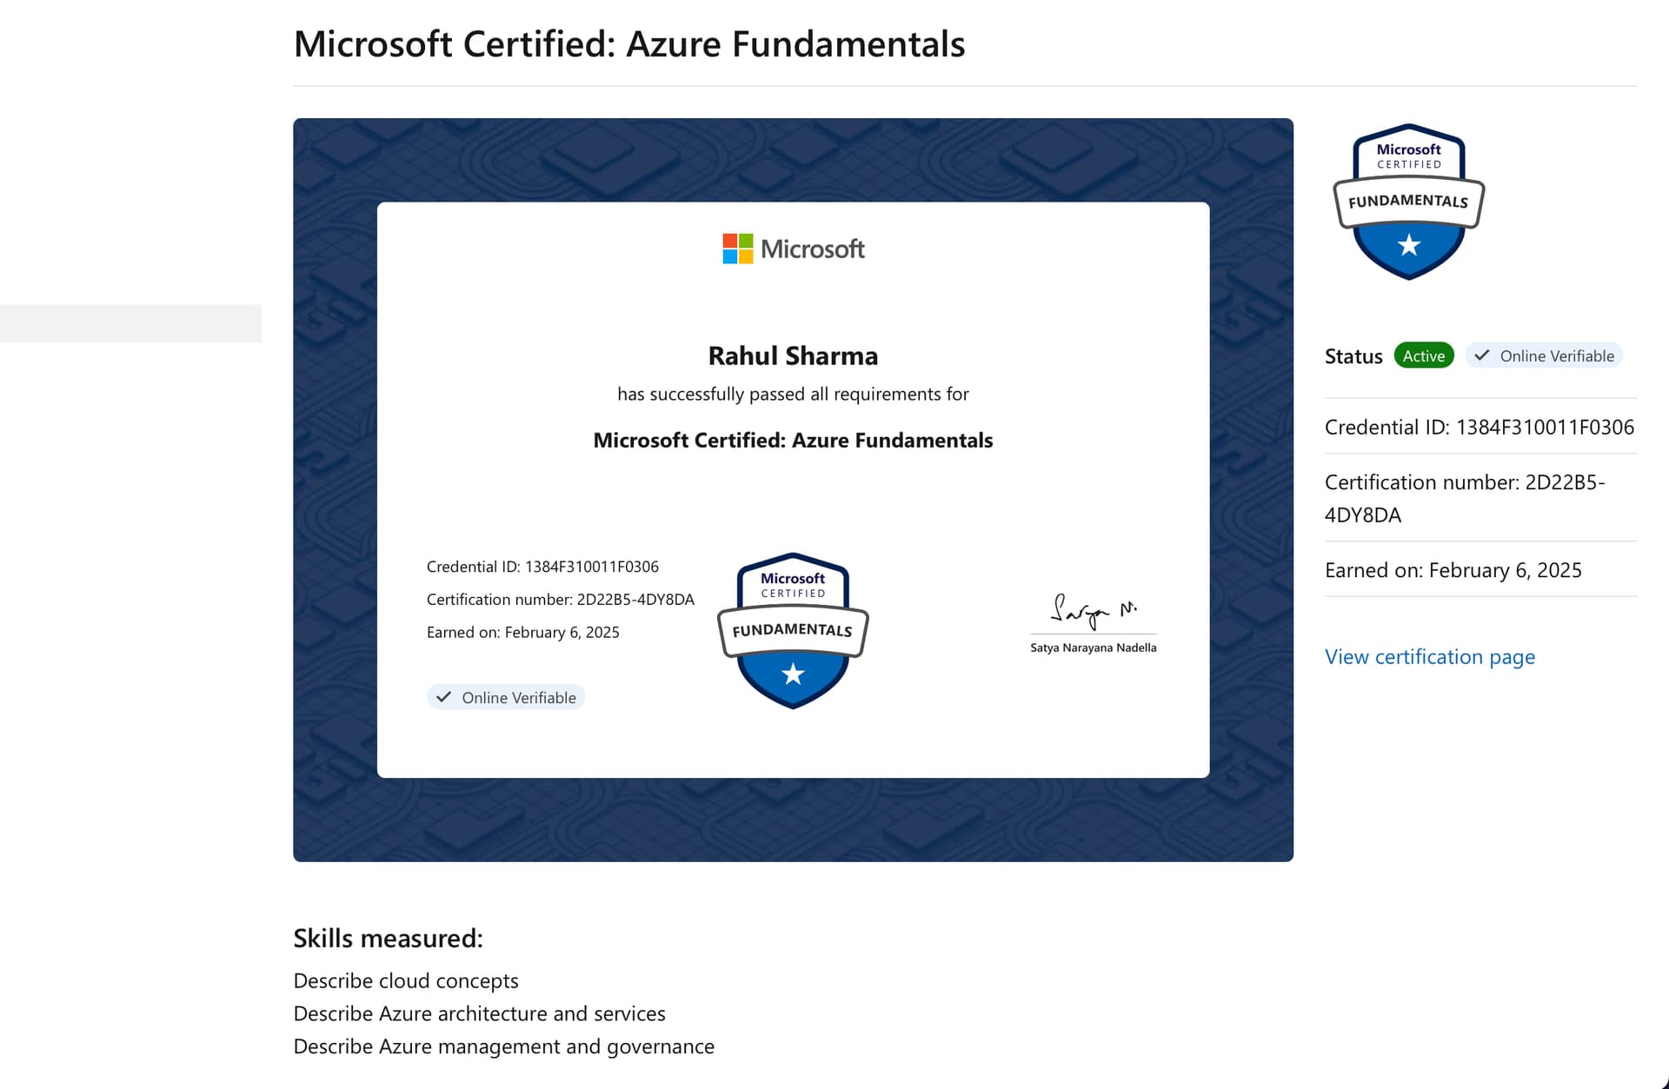Click the checkmark icon in the sidebar Online Verifiable pill
1669x1089 pixels.
1482,355
